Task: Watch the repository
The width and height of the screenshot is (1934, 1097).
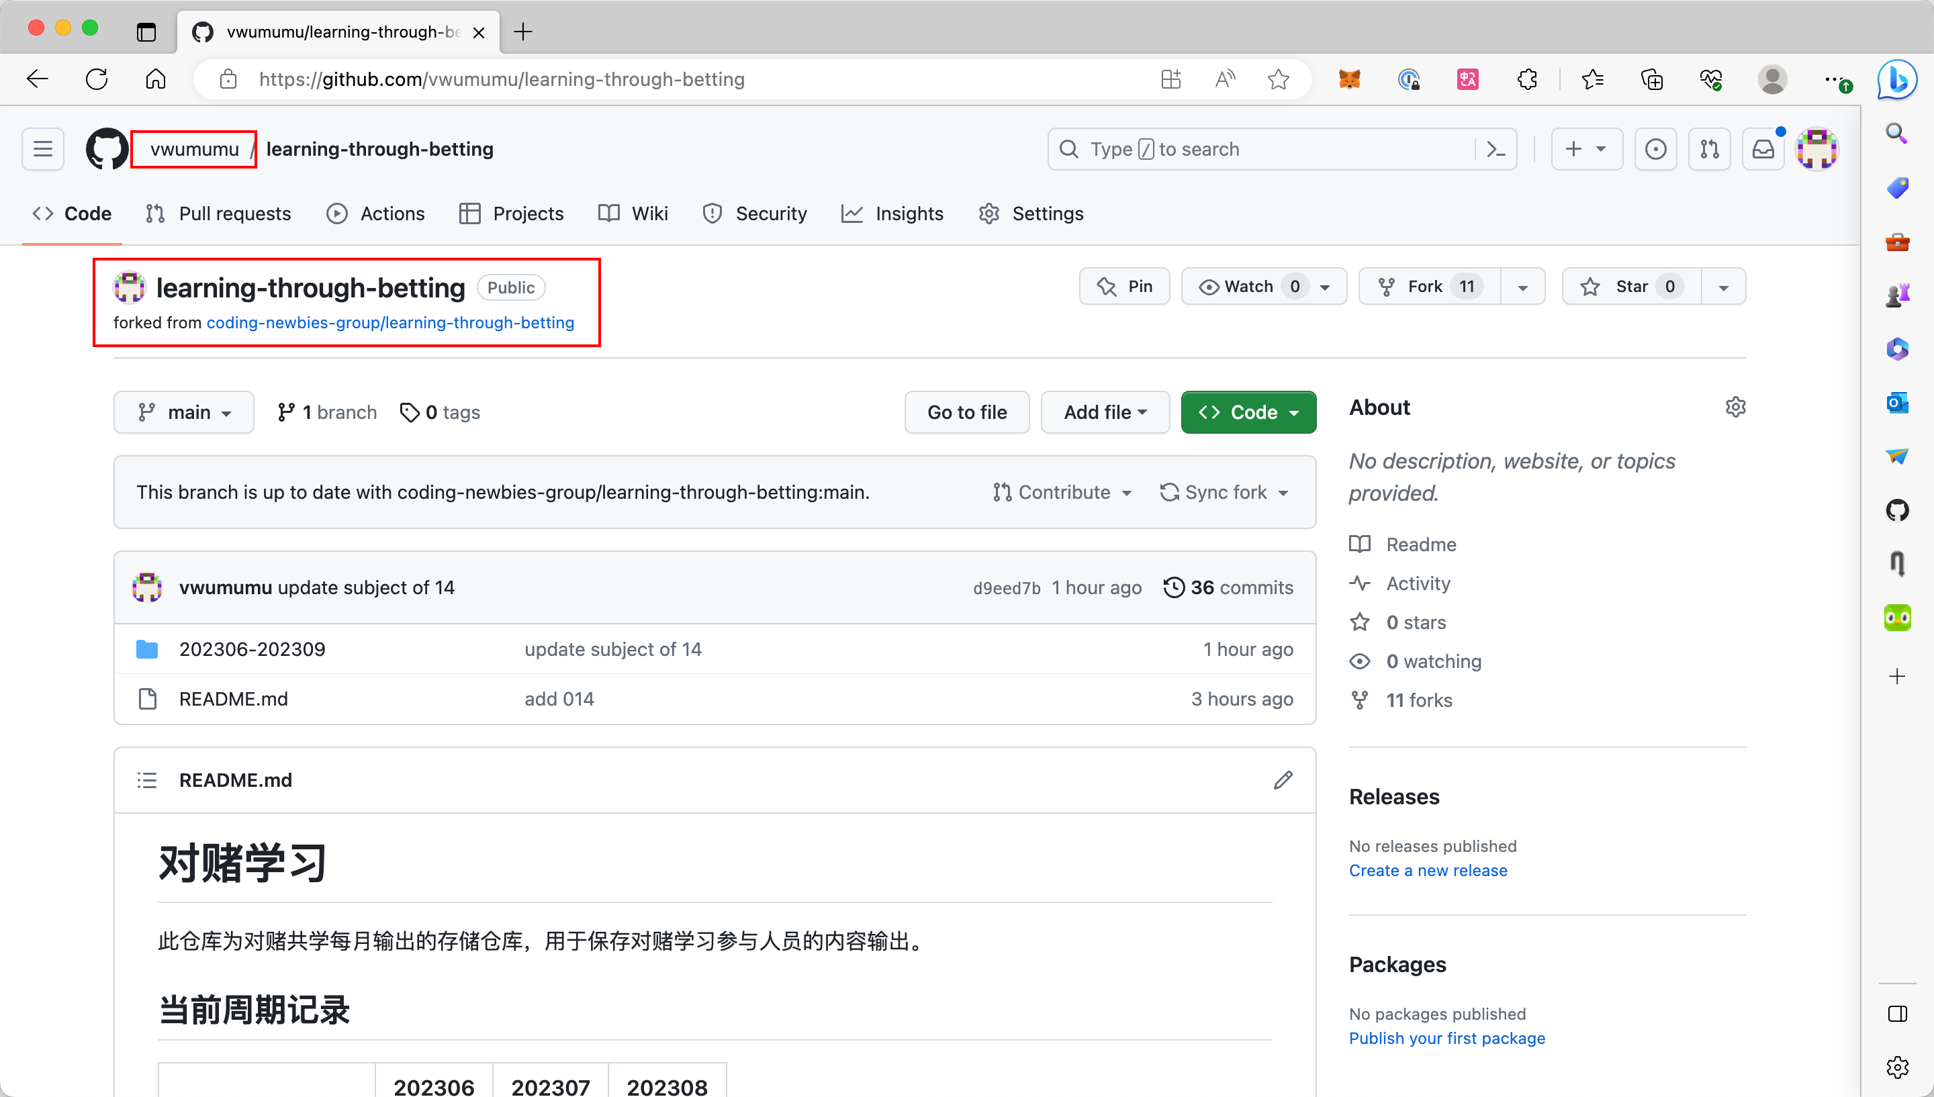Action: tap(1248, 286)
